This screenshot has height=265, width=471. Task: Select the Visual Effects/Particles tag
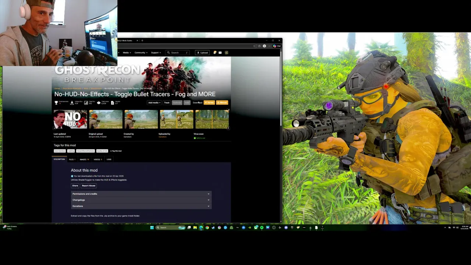85,151
